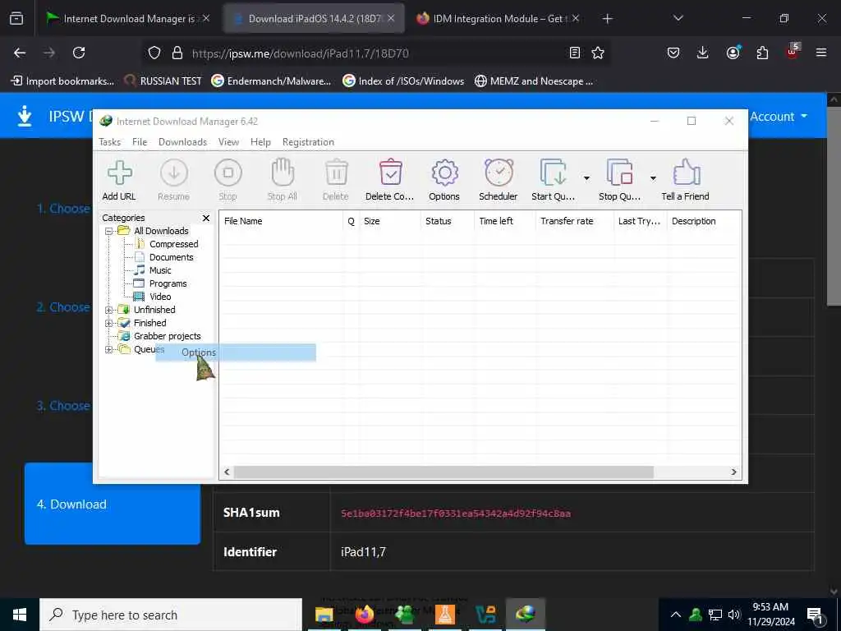Click the horizontal scrollbar right arrow
The width and height of the screenshot is (841, 631).
[x=733, y=472]
